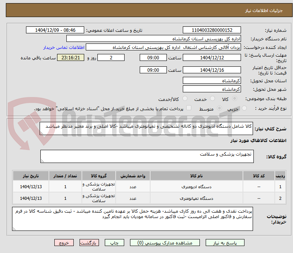Toggle the Islamic treasury payment checkbox

pyautogui.click(x=189, y=108)
